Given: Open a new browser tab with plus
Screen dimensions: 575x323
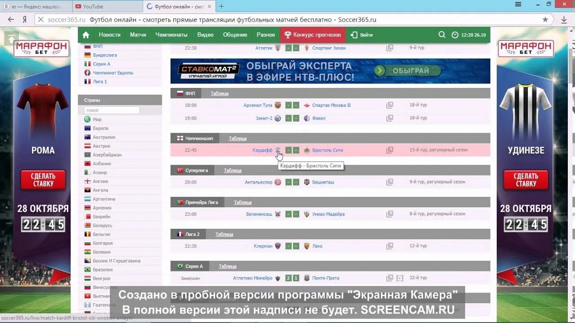Looking at the screenshot, I should [221, 6].
